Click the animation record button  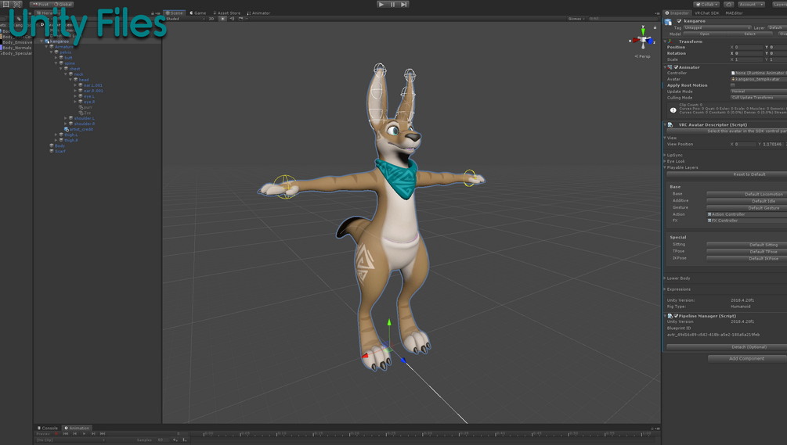click(x=56, y=433)
